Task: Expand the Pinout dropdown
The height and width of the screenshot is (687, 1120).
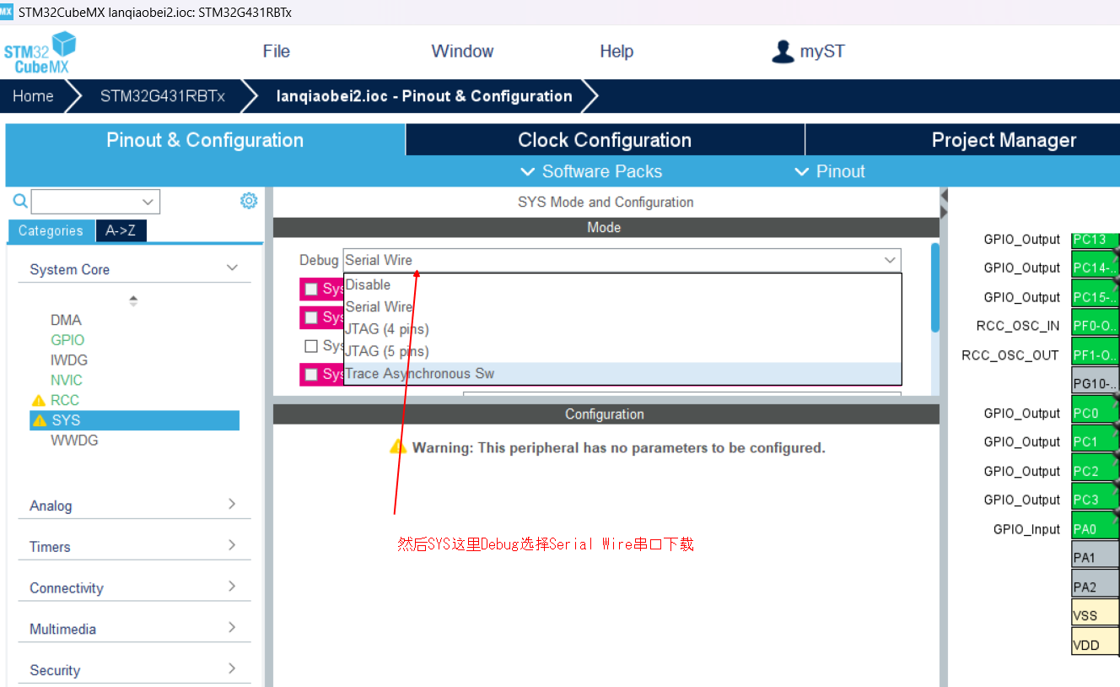Action: click(x=830, y=171)
